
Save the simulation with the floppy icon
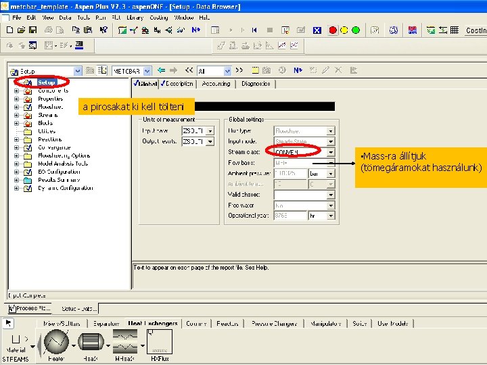pyautogui.click(x=32, y=30)
